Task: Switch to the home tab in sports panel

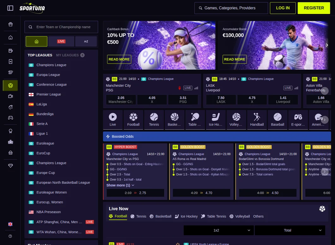Action: pyautogui.click(x=37, y=41)
